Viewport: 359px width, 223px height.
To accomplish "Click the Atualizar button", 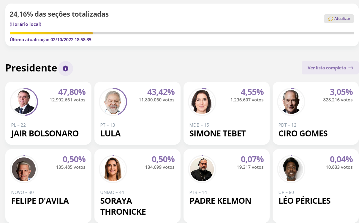I will tap(339, 19).
